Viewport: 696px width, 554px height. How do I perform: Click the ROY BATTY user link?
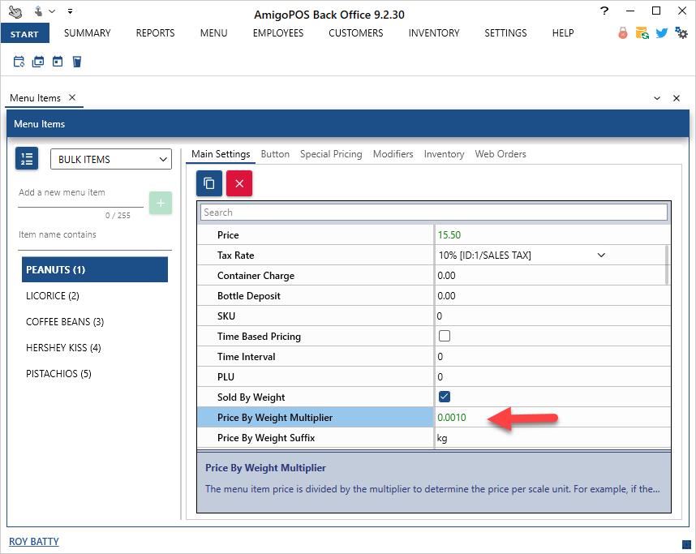pos(34,542)
